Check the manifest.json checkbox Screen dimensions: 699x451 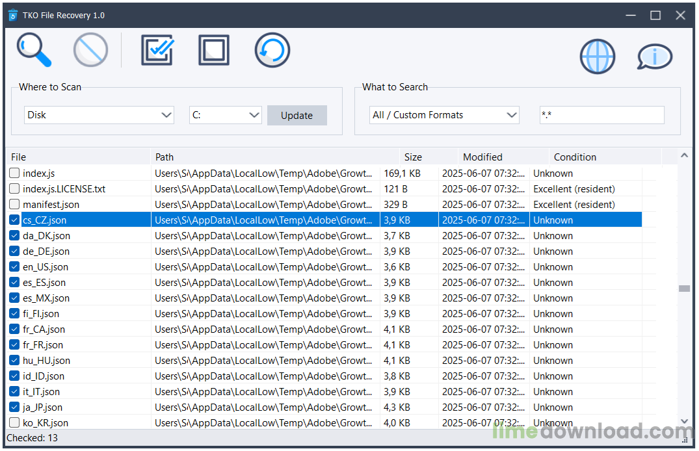click(14, 204)
